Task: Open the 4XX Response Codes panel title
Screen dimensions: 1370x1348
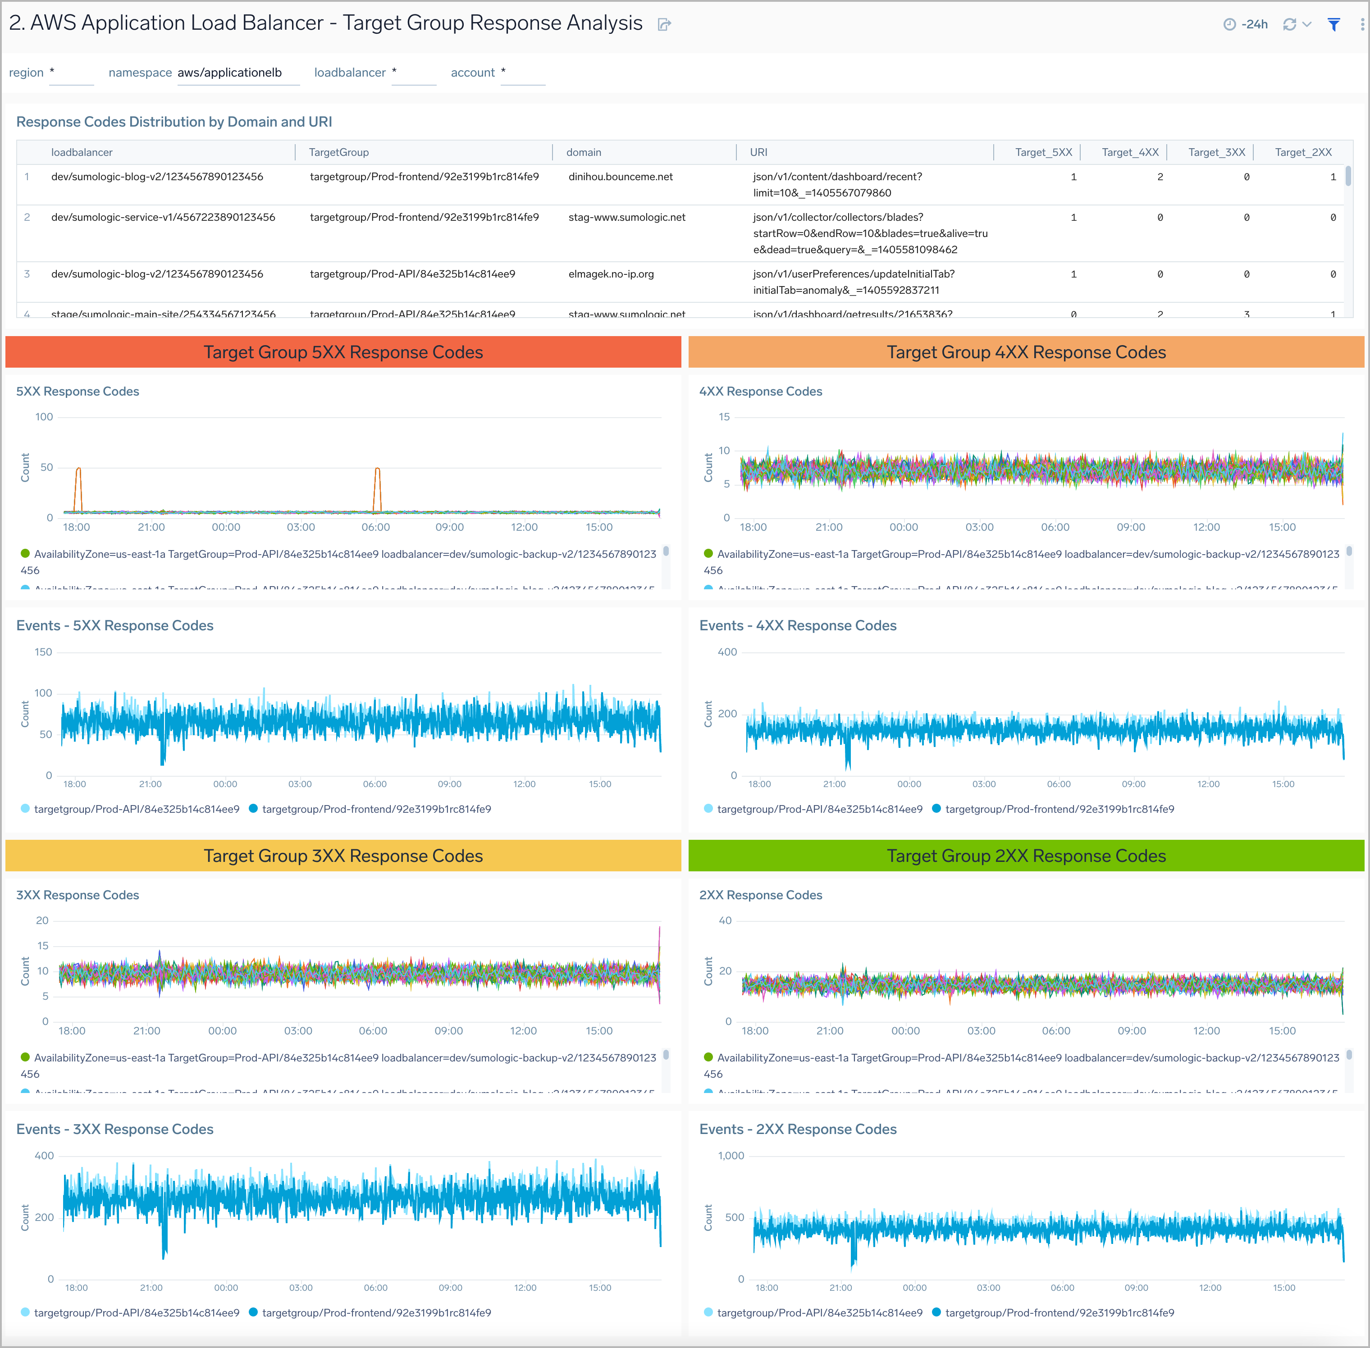Action: [x=760, y=392]
